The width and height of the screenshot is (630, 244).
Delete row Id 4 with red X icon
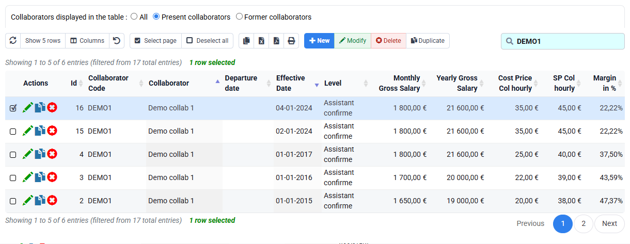pos(52,154)
